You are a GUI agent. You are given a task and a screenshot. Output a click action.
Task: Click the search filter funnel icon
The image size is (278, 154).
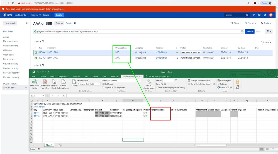click(x=176, y=80)
